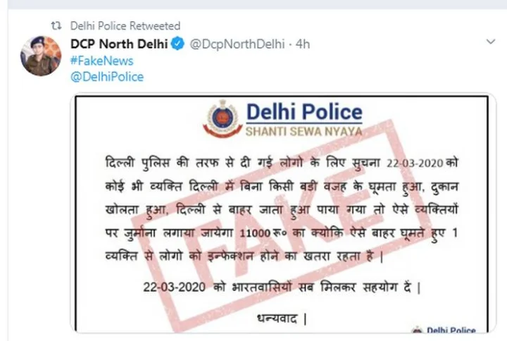
Task: Open the @DelhiPolice mention link
Action: tap(107, 77)
